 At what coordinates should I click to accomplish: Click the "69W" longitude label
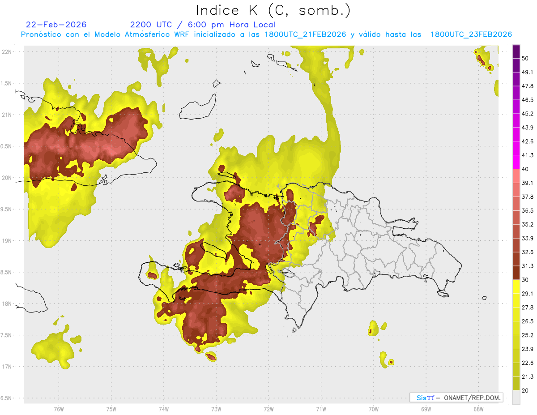tap(426, 409)
